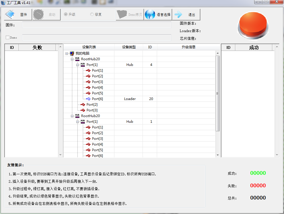Click the 我的电脑 computer icon
The image size is (284, 214).
[72, 53]
